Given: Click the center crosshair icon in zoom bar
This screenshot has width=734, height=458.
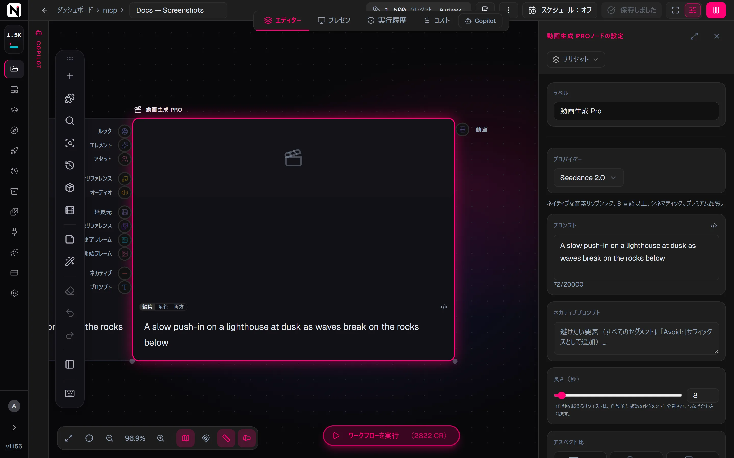Looking at the screenshot, I should coord(89,438).
